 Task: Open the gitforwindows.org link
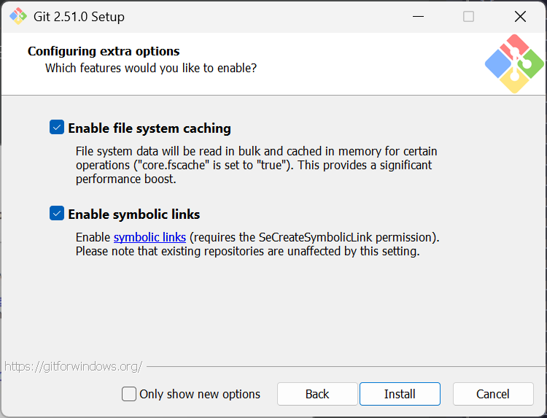pyautogui.click(x=73, y=366)
